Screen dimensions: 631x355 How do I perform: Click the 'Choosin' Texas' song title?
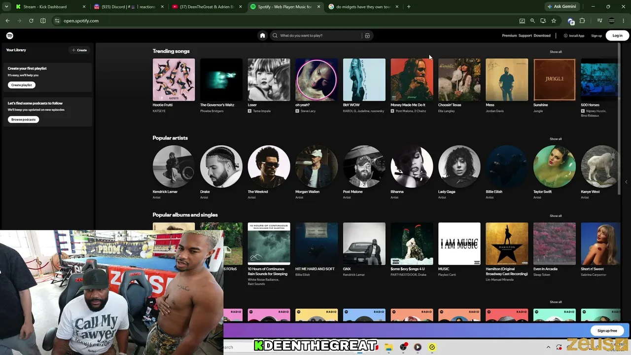450,105
